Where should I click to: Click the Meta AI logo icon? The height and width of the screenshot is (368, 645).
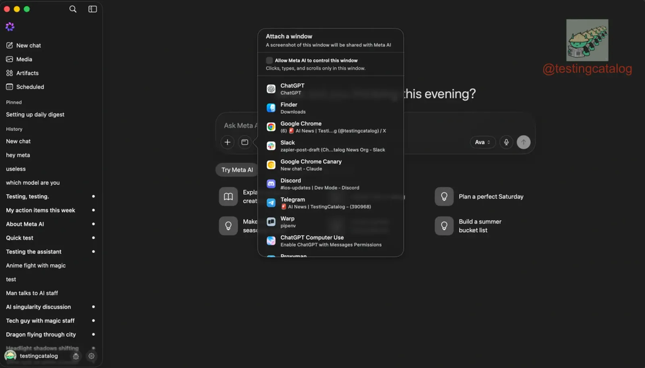[x=10, y=26]
